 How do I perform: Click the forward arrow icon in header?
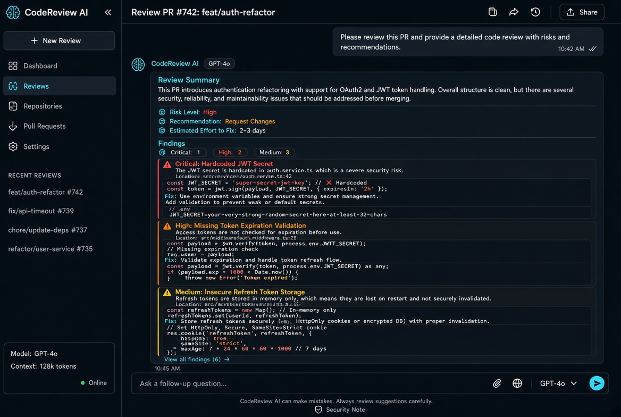point(514,12)
